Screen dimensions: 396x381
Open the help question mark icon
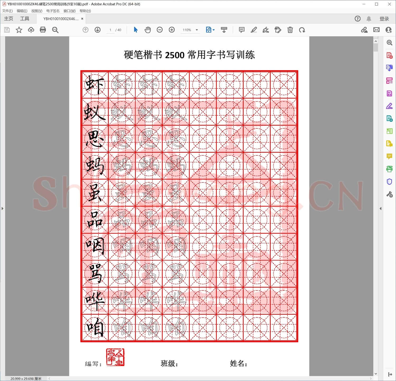point(357,19)
